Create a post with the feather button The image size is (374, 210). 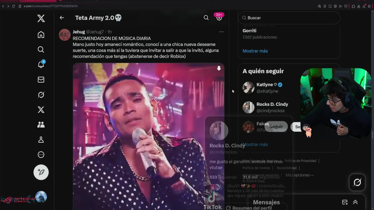click(41, 172)
